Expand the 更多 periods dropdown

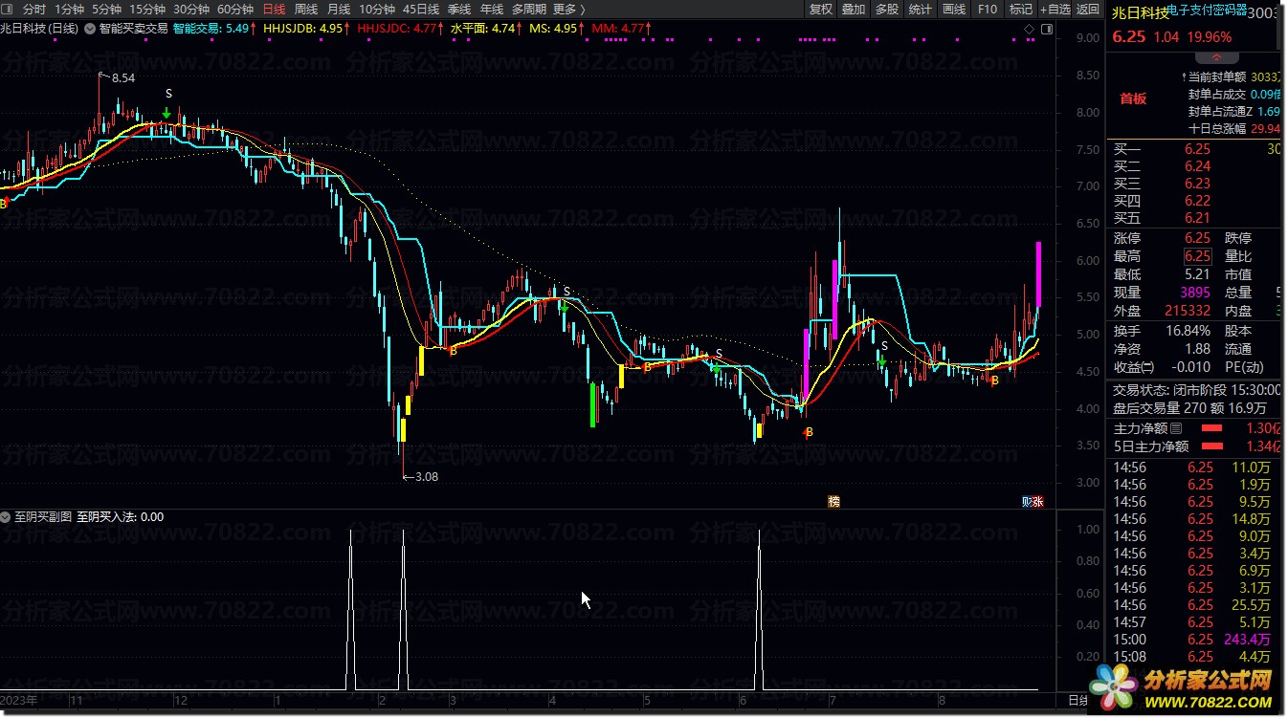pos(568,9)
